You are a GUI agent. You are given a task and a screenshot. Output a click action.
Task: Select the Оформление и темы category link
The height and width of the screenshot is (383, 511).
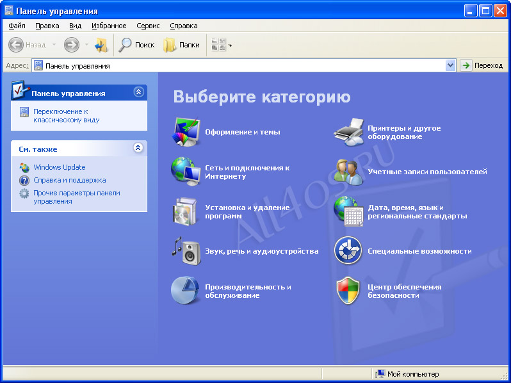click(x=243, y=132)
